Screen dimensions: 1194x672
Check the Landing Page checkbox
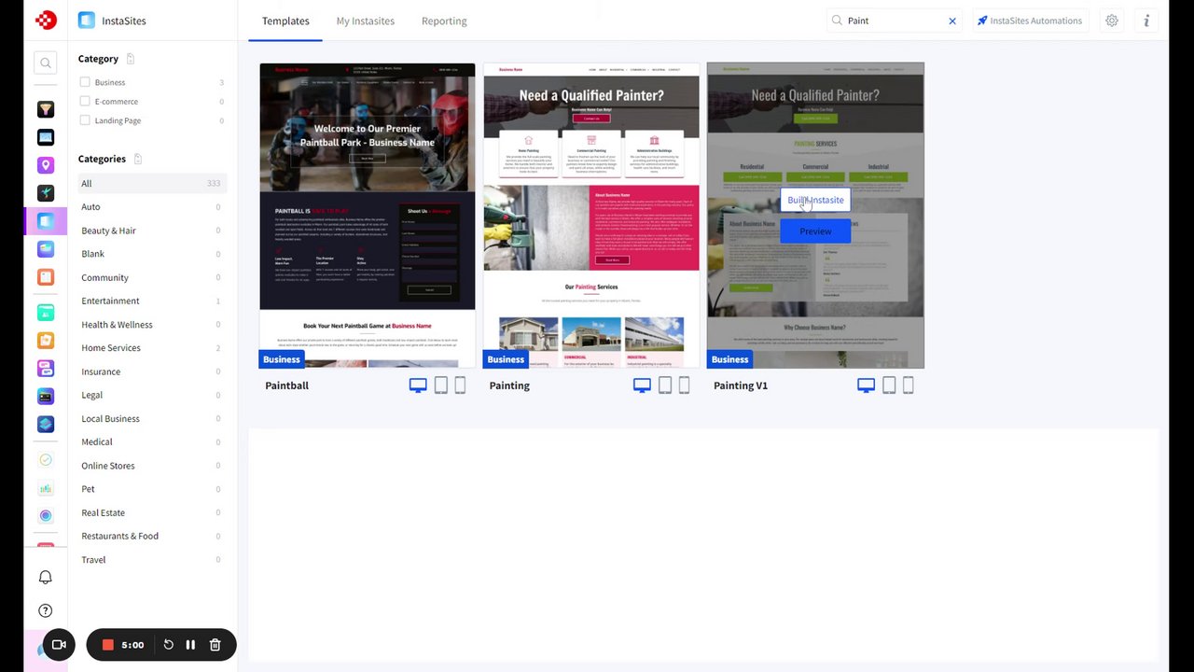tap(85, 120)
